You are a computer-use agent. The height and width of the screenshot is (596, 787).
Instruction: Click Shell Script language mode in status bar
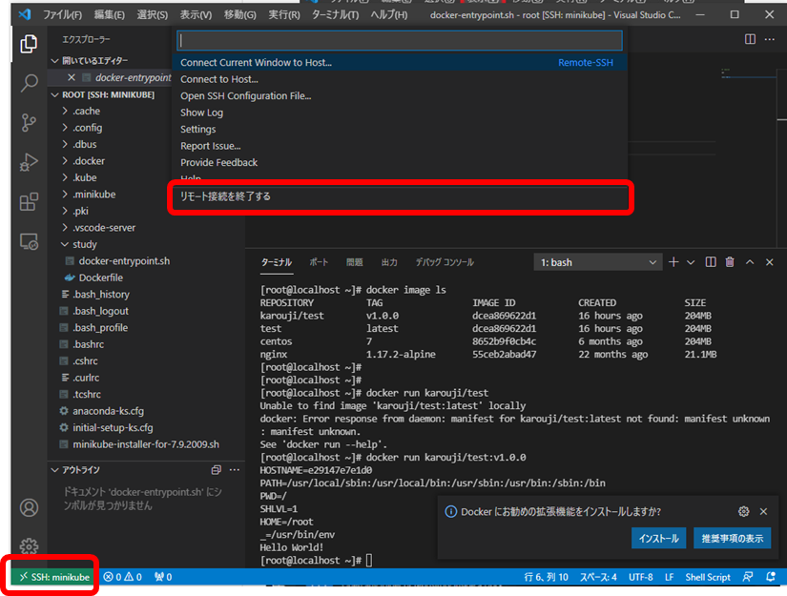tap(708, 577)
